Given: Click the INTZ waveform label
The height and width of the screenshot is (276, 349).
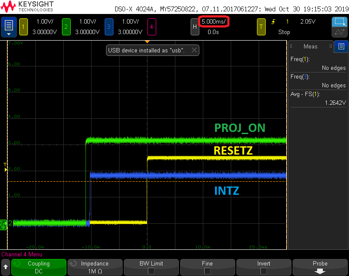Looking at the screenshot, I should (226, 191).
